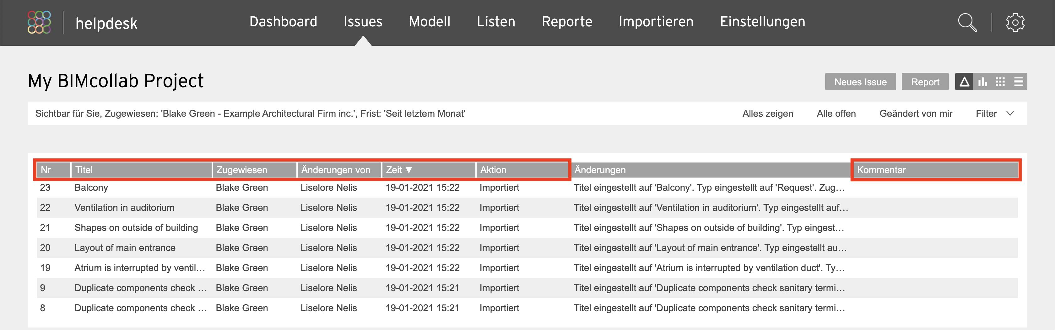Image resolution: width=1055 pixels, height=330 pixels.
Task: Select issue number 9 'Duplicate components check'
Action: [140, 287]
